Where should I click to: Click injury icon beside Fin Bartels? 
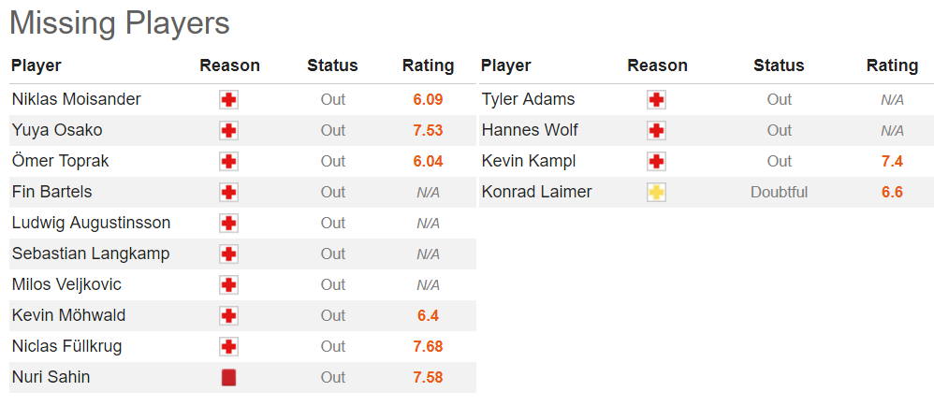coord(228,193)
